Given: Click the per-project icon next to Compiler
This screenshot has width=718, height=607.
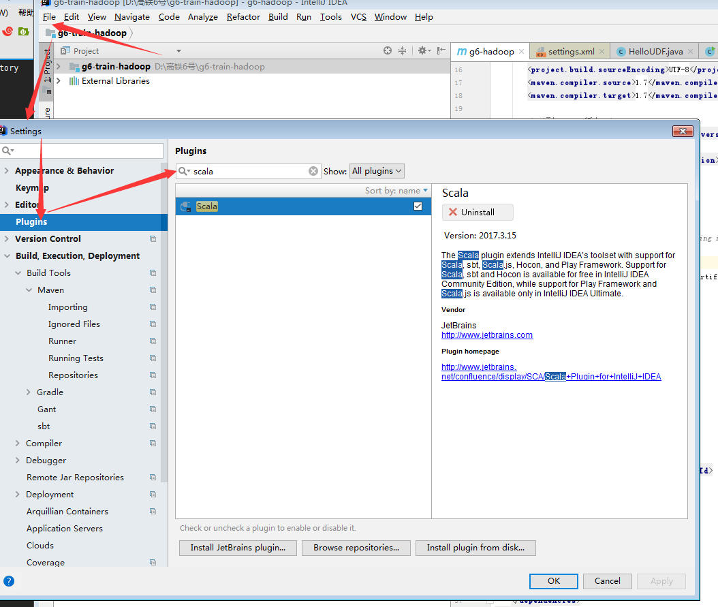Looking at the screenshot, I should (153, 443).
